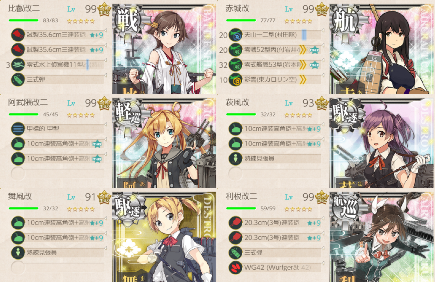Image resolution: width=435 pixels, height=282 pixels.
Task: Open 赤城改 carrier card portrait
Action: 382,49
